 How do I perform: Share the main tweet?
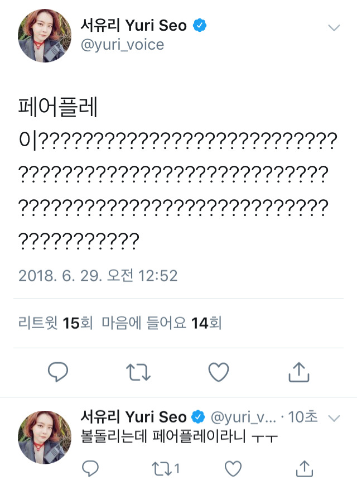pos(299,372)
